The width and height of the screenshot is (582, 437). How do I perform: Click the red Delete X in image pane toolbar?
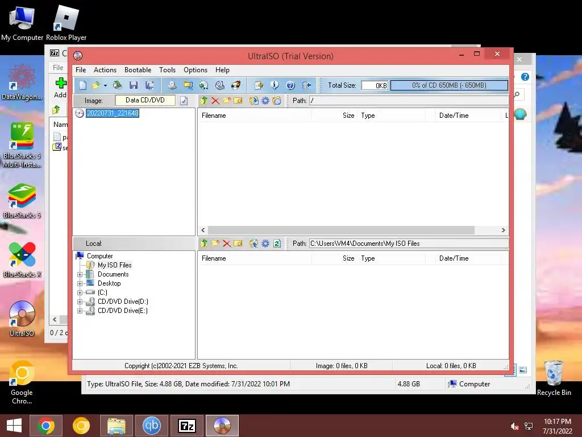[x=215, y=100]
